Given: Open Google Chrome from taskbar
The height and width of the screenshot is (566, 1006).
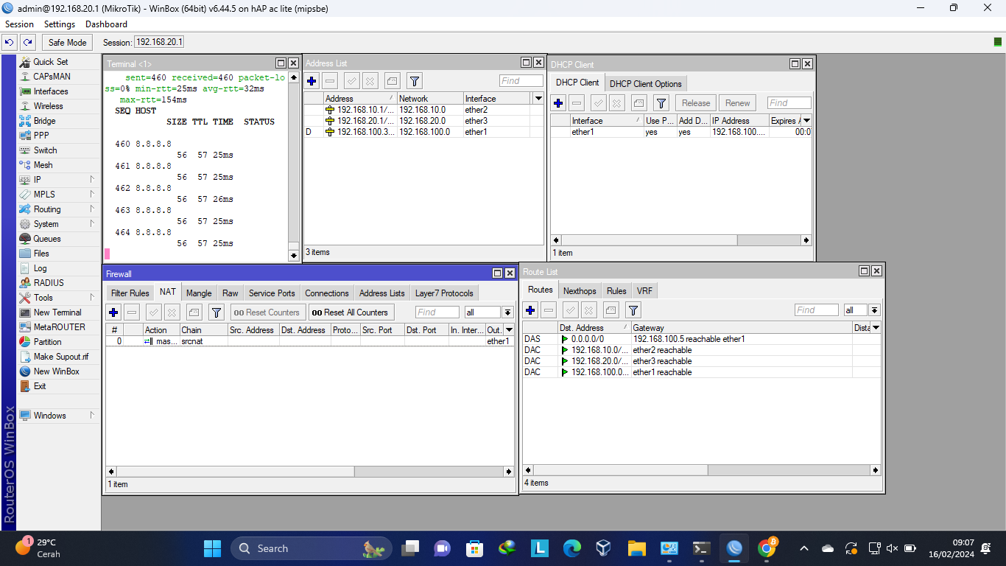Looking at the screenshot, I should (x=767, y=548).
